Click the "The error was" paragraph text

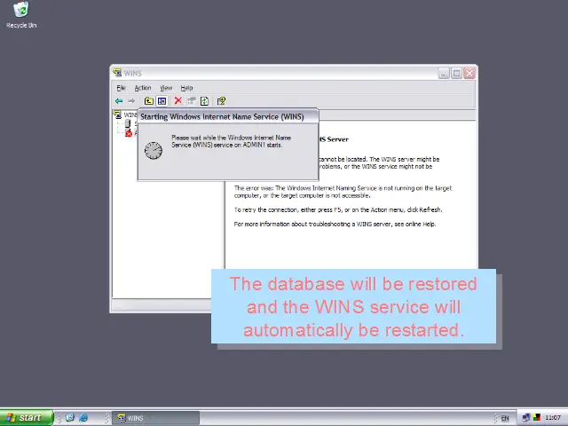343,192
